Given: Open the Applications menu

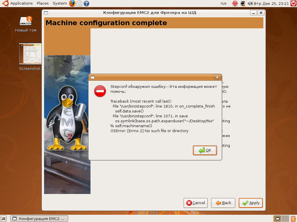Looking at the screenshot, I should [21, 3].
